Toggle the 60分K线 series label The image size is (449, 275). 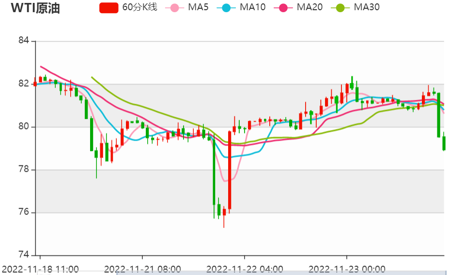click(139, 8)
